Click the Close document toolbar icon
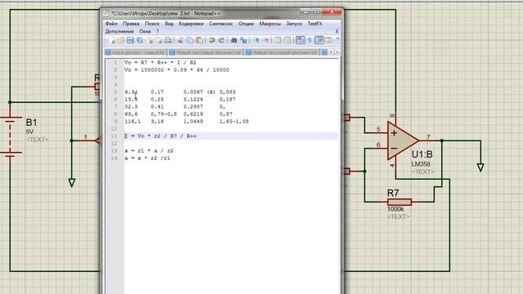Image resolution: width=523 pixels, height=294 pixels. 150,40
